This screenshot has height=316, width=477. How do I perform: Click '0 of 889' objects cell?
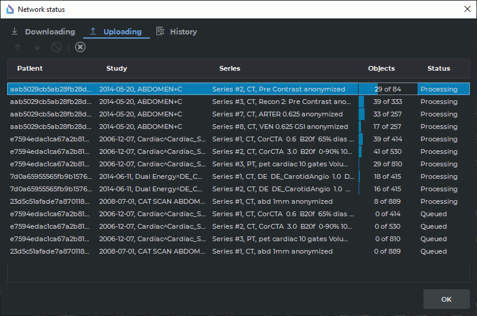point(388,251)
